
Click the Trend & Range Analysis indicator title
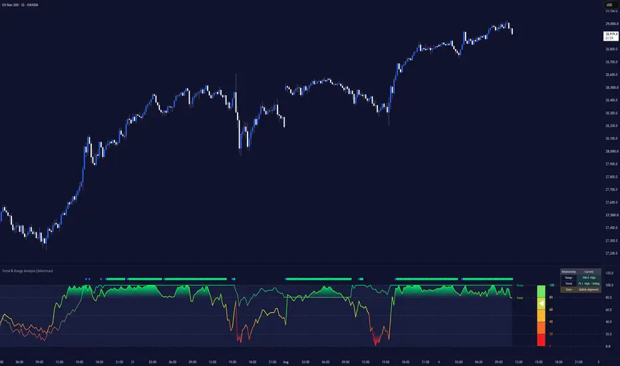click(27, 271)
